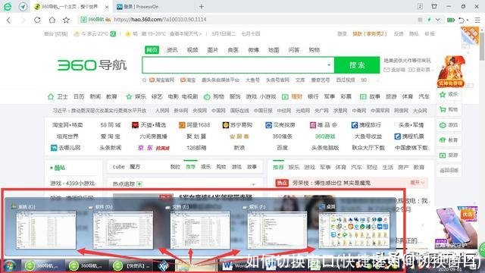Click the sidebar 教育 icon
This screenshot has height=273, width=485.
pyautogui.click(x=443, y=140)
